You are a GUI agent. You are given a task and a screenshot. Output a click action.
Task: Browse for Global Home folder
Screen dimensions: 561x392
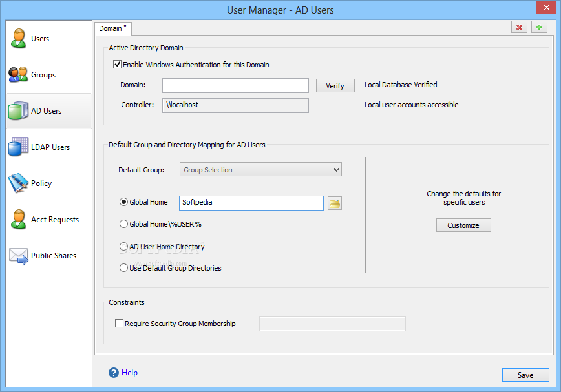335,203
